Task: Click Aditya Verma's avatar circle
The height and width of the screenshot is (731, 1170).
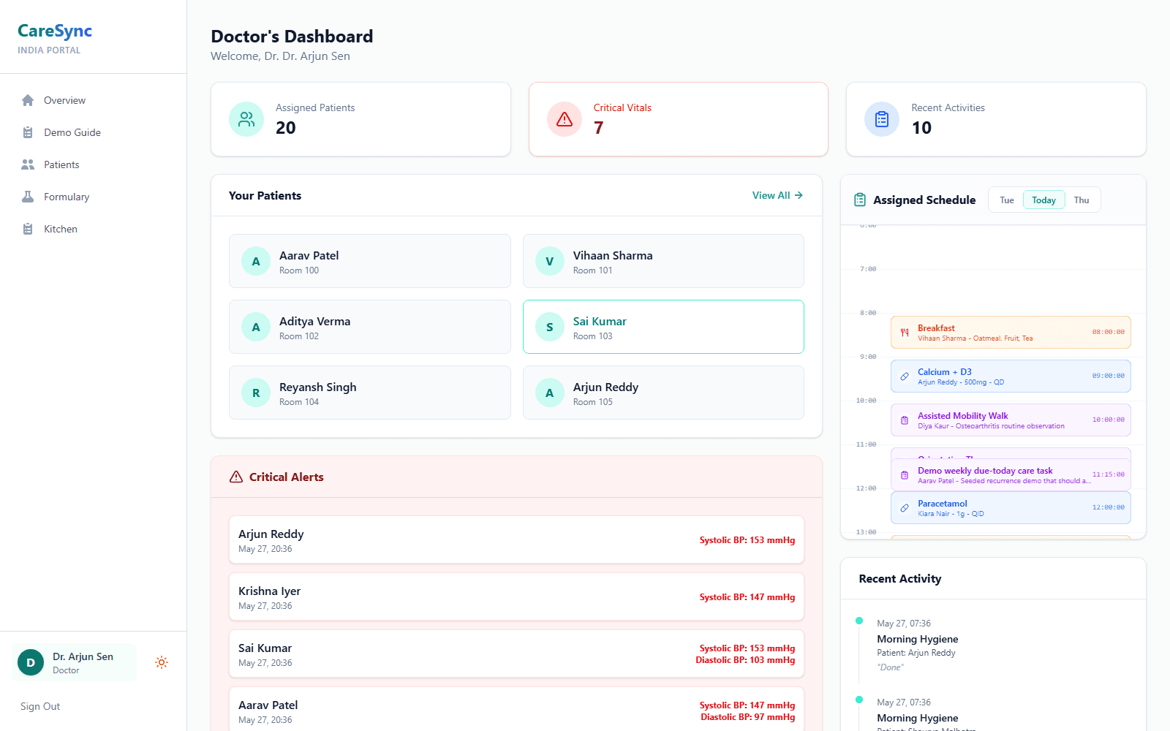Action: click(256, 327)
